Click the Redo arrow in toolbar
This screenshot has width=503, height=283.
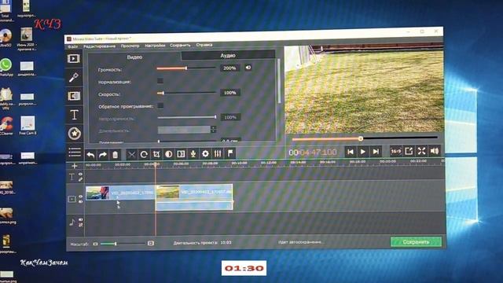(103, 155)
